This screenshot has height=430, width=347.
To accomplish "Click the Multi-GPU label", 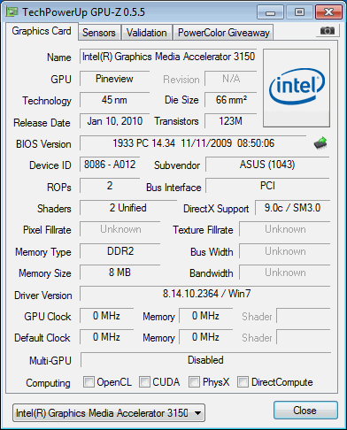I will point(50,361).
